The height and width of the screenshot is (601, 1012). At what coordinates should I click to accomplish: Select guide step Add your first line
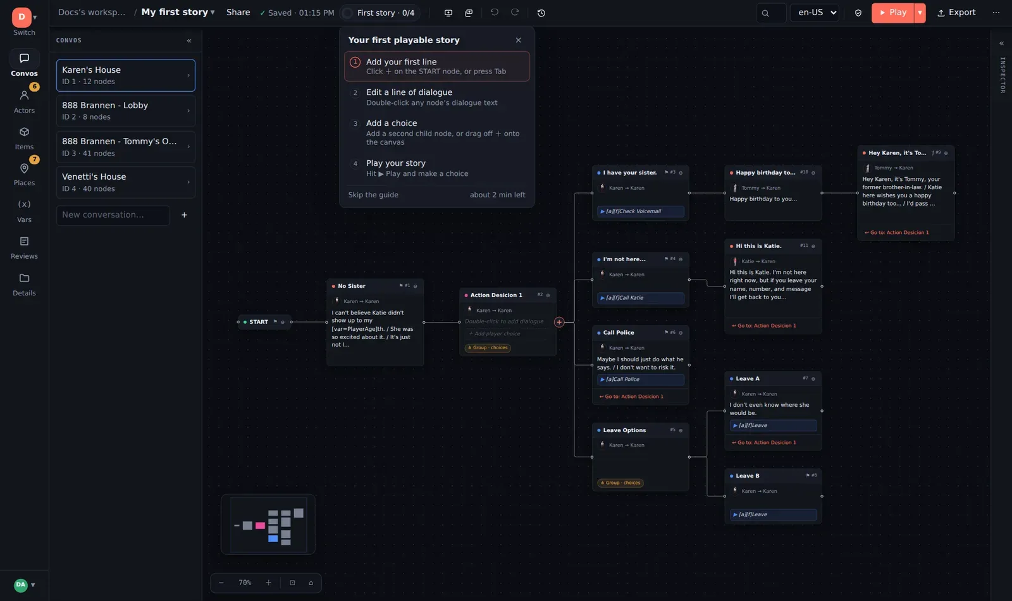[437, 66]
